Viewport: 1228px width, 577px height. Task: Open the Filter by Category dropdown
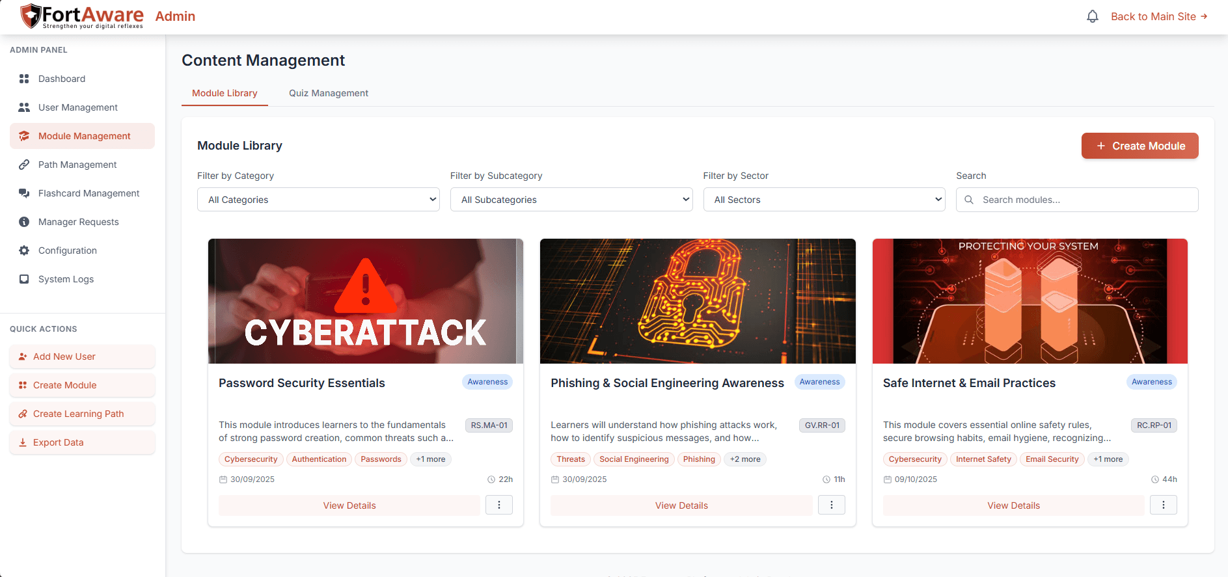click(x=318, y=200)
